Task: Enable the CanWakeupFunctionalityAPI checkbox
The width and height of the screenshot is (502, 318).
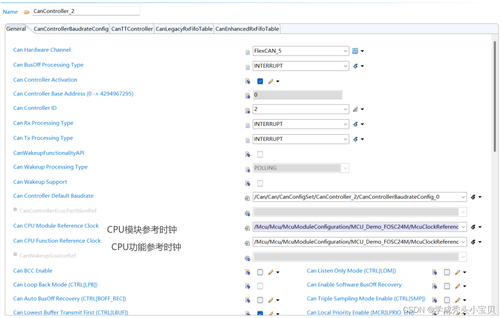Action: (x=260, y=154)
